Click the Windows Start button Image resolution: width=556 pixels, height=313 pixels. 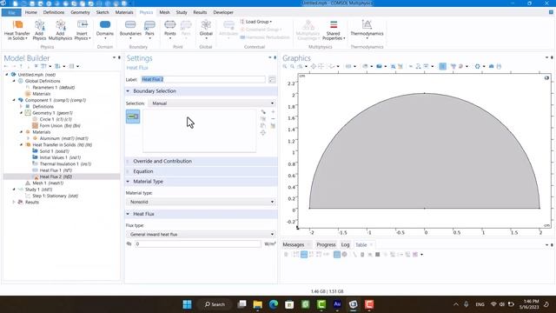(188, 304)
